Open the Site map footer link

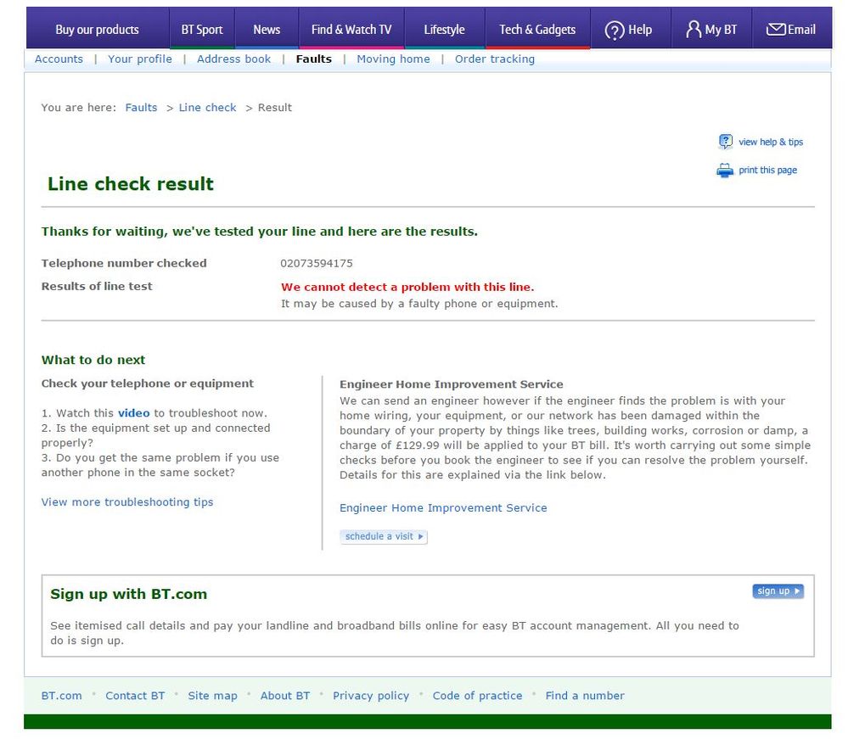[x=212, y=696]
